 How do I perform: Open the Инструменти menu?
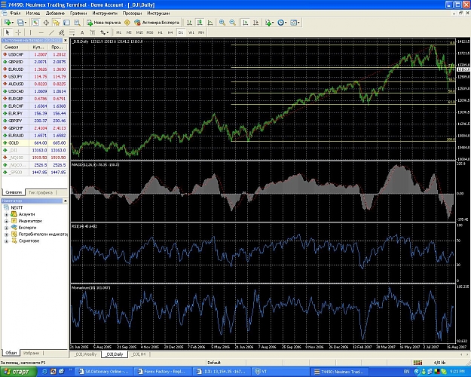point(105,14)
